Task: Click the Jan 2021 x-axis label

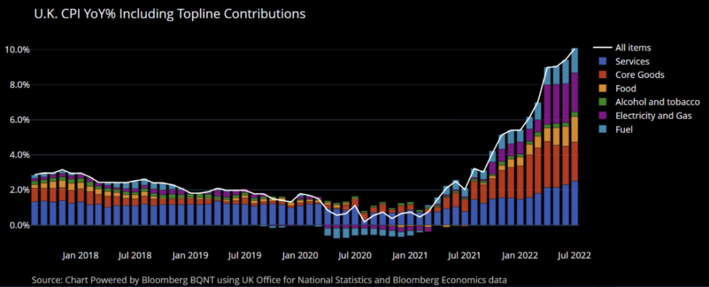Action: tap(410, 255)
